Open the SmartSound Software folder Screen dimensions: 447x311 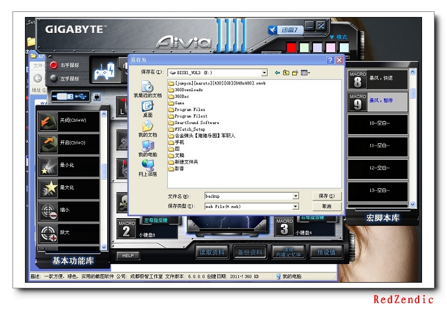(x=194, y=123)
